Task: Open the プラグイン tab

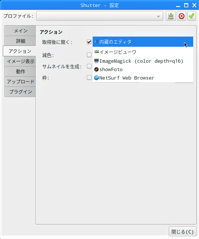Action: click(20, 92)
